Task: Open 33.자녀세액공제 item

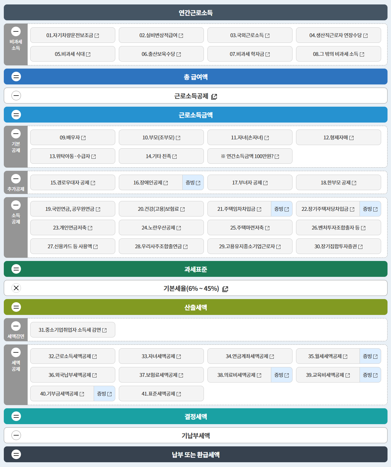Action: (161, 356)
